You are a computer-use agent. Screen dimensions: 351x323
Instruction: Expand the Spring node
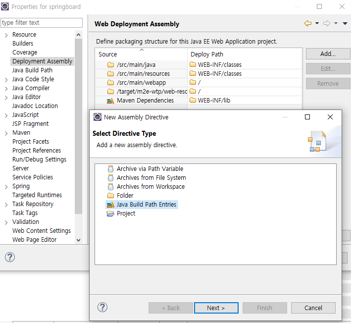[x=6, y=187]
